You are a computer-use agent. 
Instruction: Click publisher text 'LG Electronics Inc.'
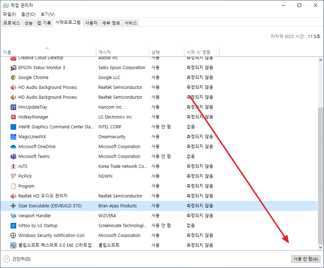coord(116,117)
